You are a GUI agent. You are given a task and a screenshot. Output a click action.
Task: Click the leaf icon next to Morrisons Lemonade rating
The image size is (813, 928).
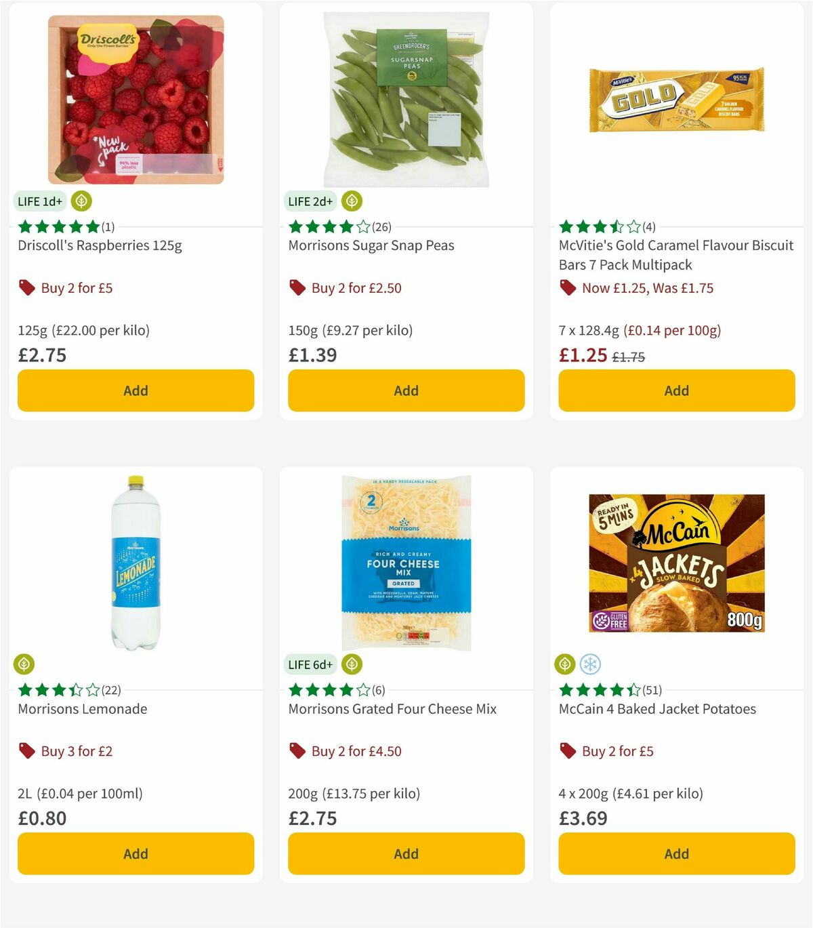click(24, 664)
